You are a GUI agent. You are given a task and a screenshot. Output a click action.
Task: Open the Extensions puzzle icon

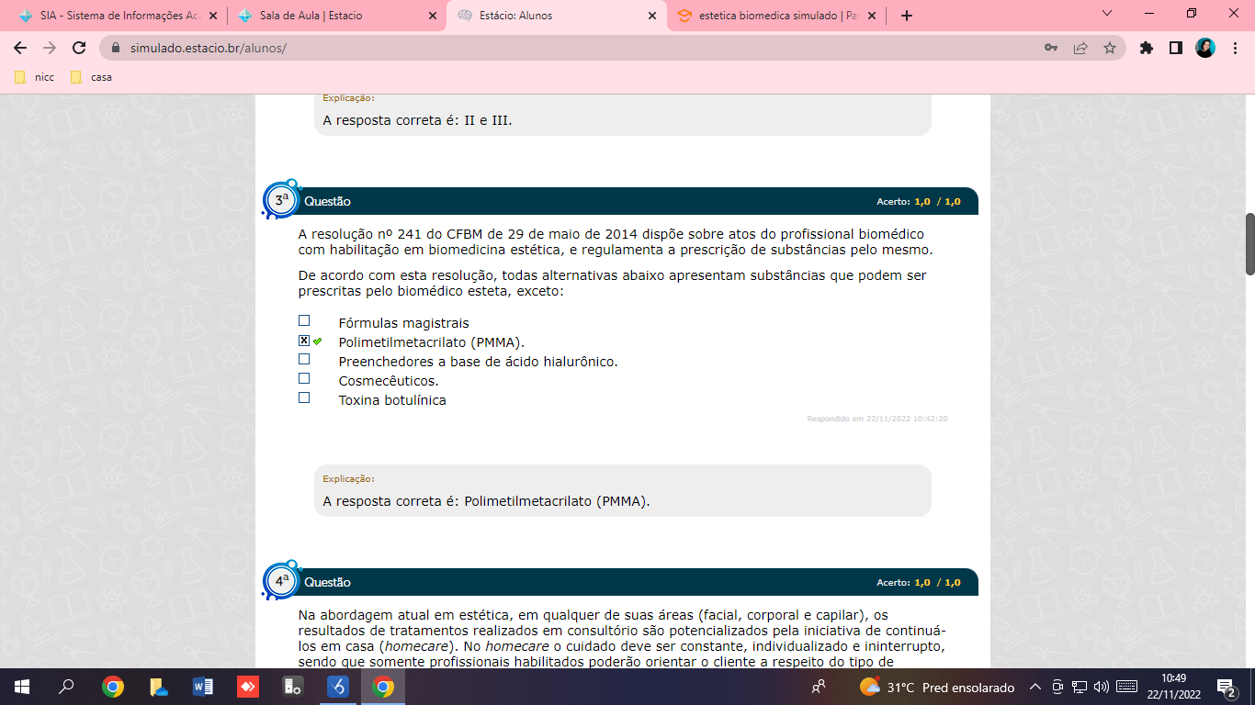(1146, 48)
